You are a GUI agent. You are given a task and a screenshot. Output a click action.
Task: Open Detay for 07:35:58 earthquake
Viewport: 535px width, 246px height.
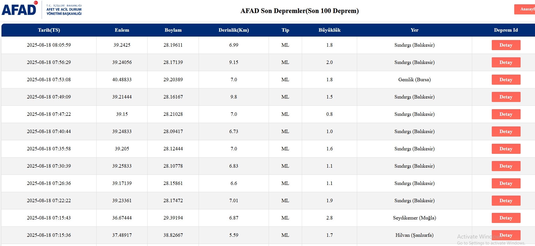tap(506, 149)
